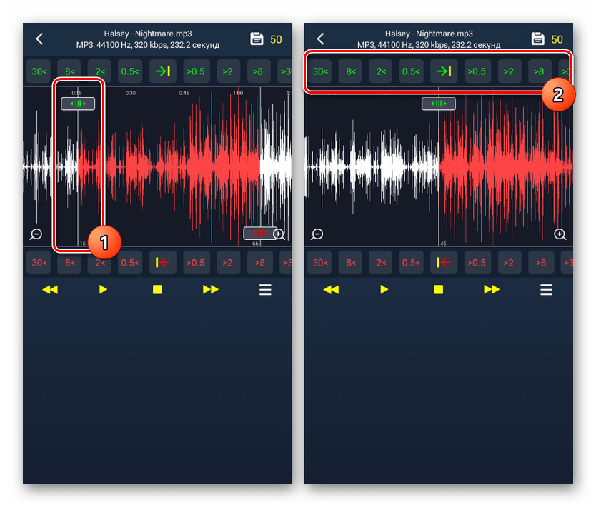596x507 pixels.
Task: Go back using the back arrow icon
Action: [x=39, y=39]
